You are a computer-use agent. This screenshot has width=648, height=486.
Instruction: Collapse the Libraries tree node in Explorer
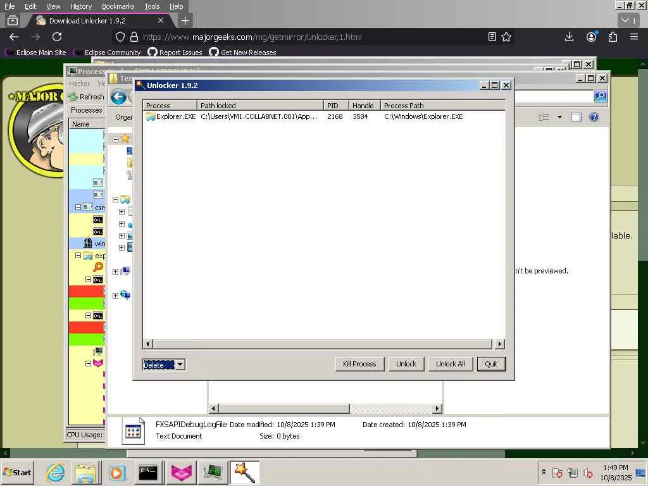[x=116, y=199]
